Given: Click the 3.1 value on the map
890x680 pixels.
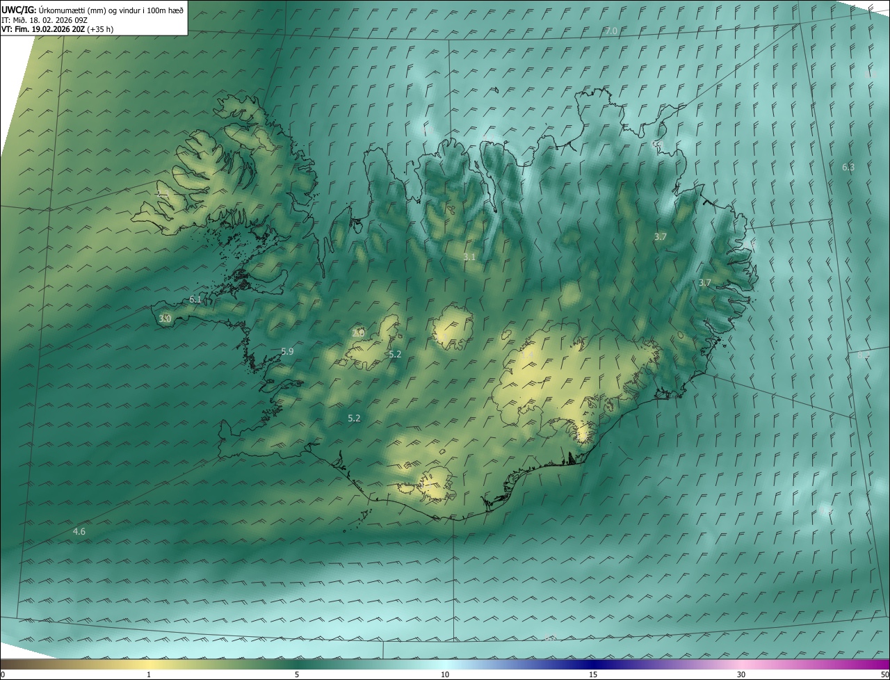Looking at the screenshot, I should coord(469,257).
